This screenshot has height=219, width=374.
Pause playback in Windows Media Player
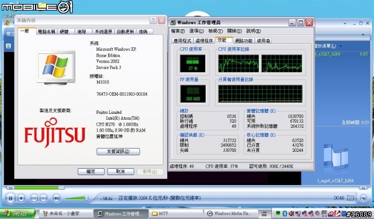pyautogui.click(x=11, y=198)
